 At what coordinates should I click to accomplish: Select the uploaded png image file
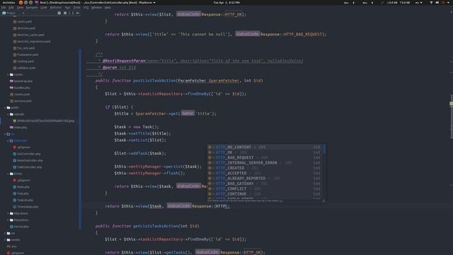44,121
